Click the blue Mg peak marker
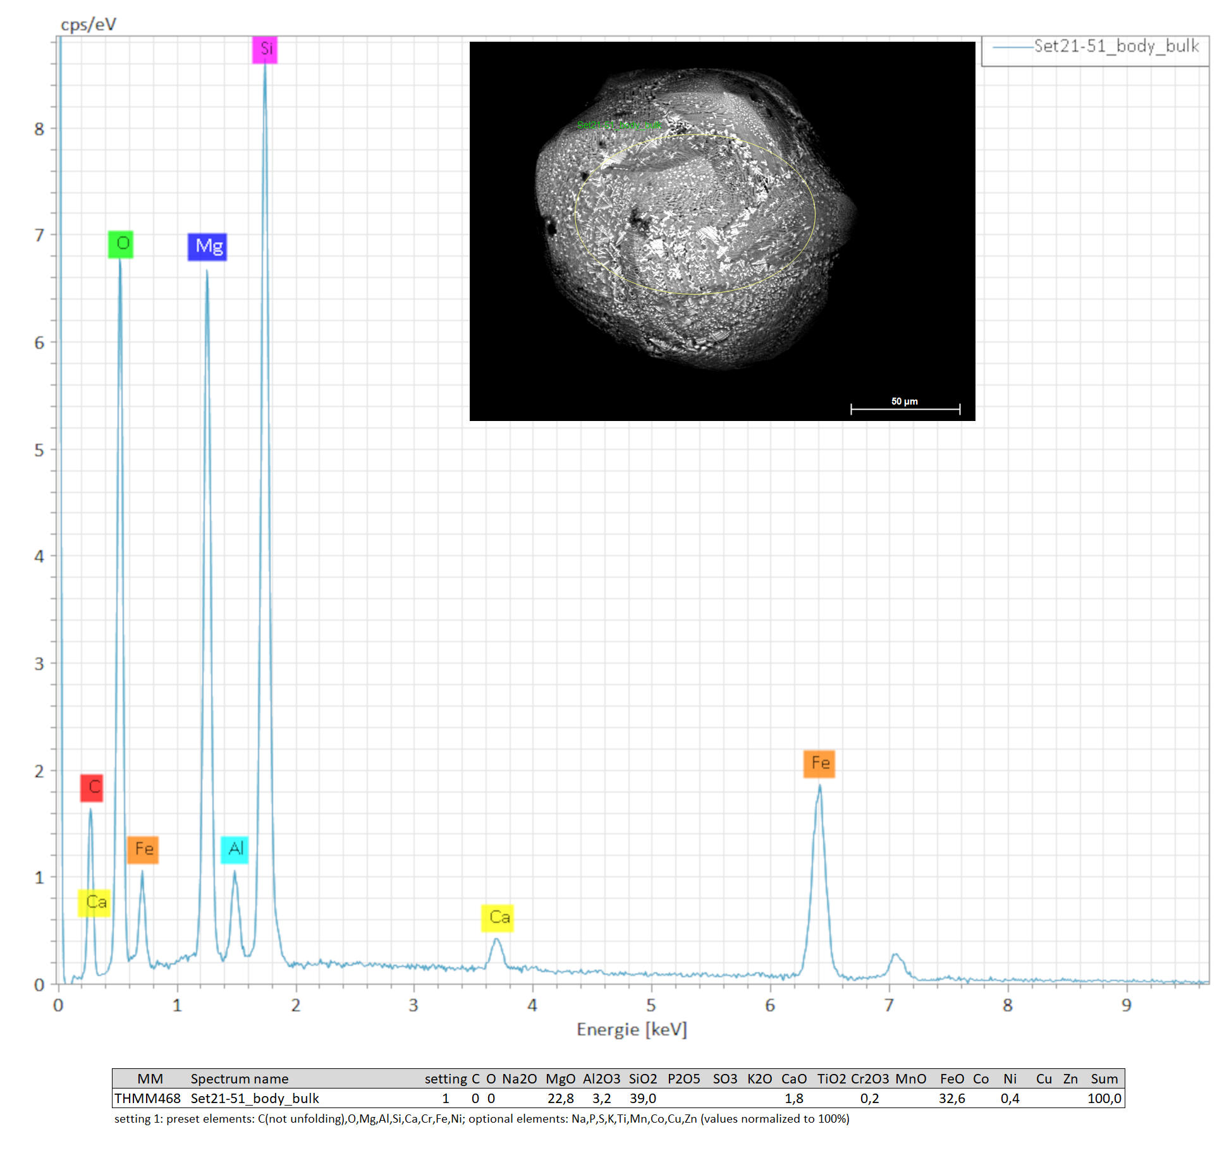This screenshot has height=1153, width=1229. 207,247
